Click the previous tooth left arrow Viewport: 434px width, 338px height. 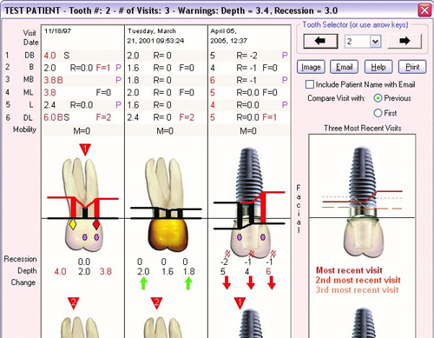pyautogui.click(x=320, y=41)
